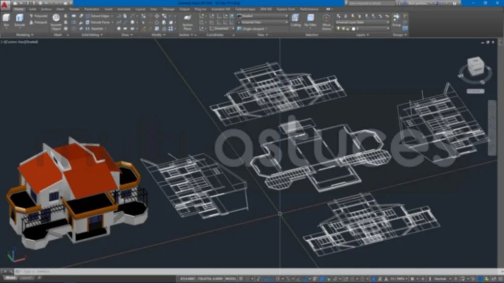Click the [Shaded] visual style viewport label

tap(31, 42)
